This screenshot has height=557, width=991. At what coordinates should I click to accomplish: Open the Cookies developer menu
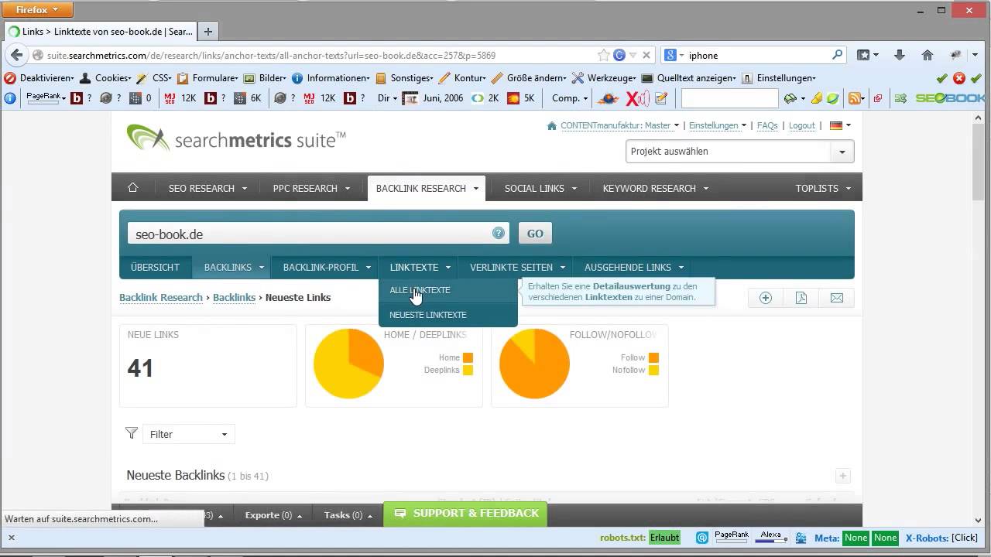106,78
